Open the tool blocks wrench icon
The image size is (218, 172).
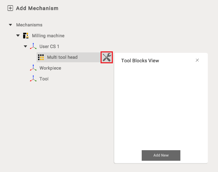tap(107, 57)
